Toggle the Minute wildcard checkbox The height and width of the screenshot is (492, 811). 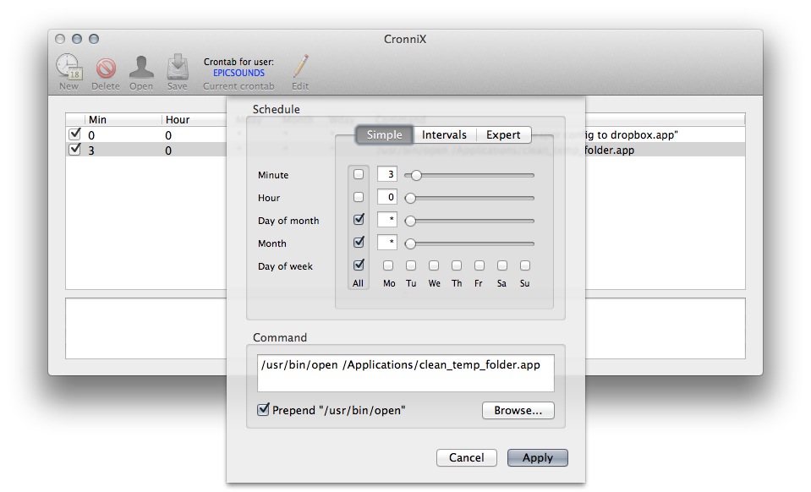(x=358, y=174)
